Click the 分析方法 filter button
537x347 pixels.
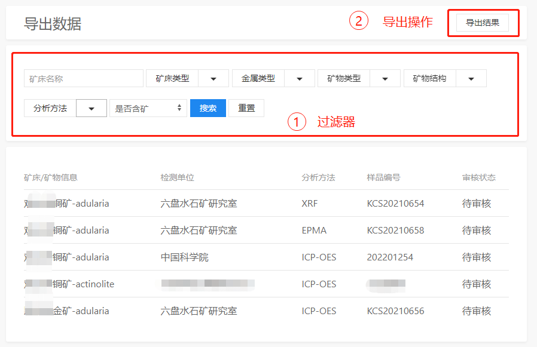click(x=50, y=108)
